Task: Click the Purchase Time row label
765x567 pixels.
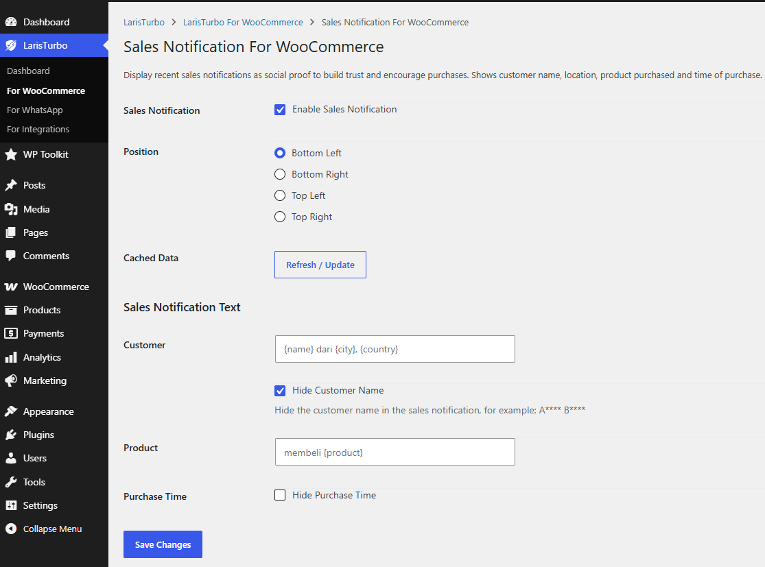Action: pyautogui.click(x=155, y=497)
